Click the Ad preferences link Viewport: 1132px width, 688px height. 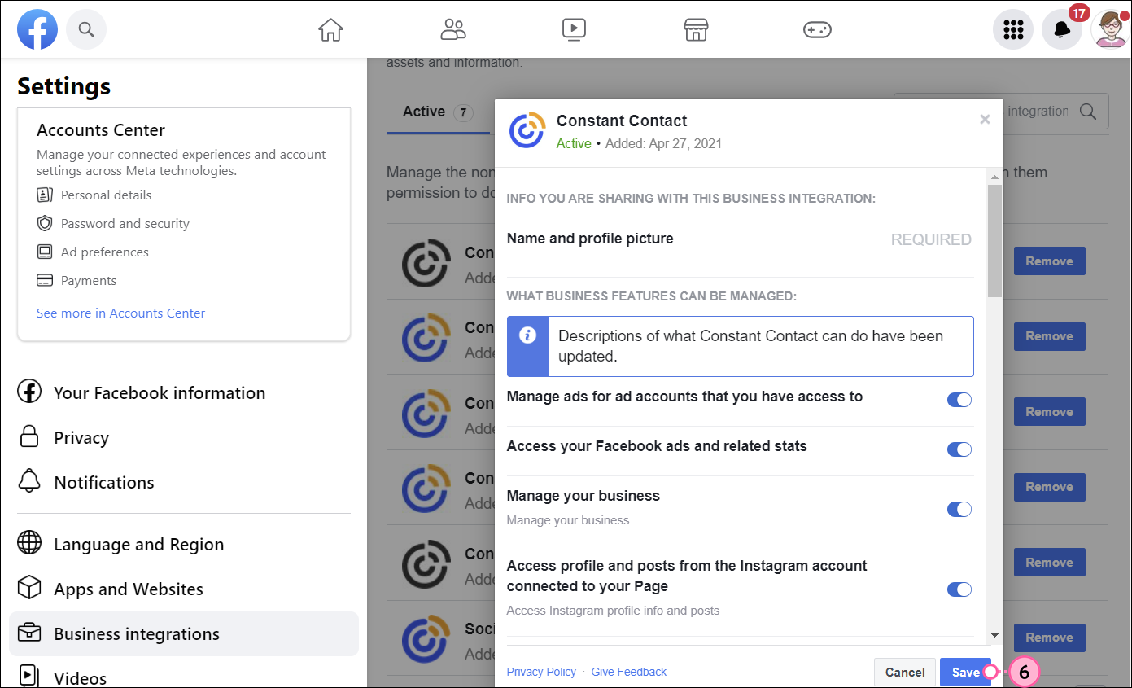click(105, 252)
